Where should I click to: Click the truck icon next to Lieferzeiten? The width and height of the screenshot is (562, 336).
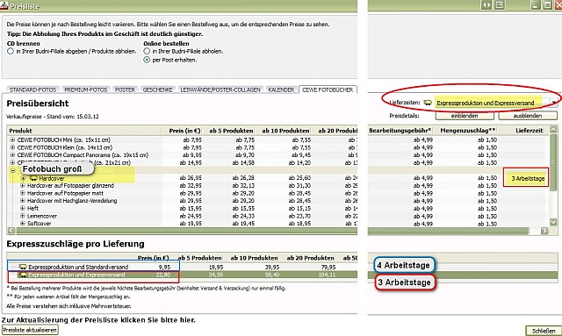point(428,103)
